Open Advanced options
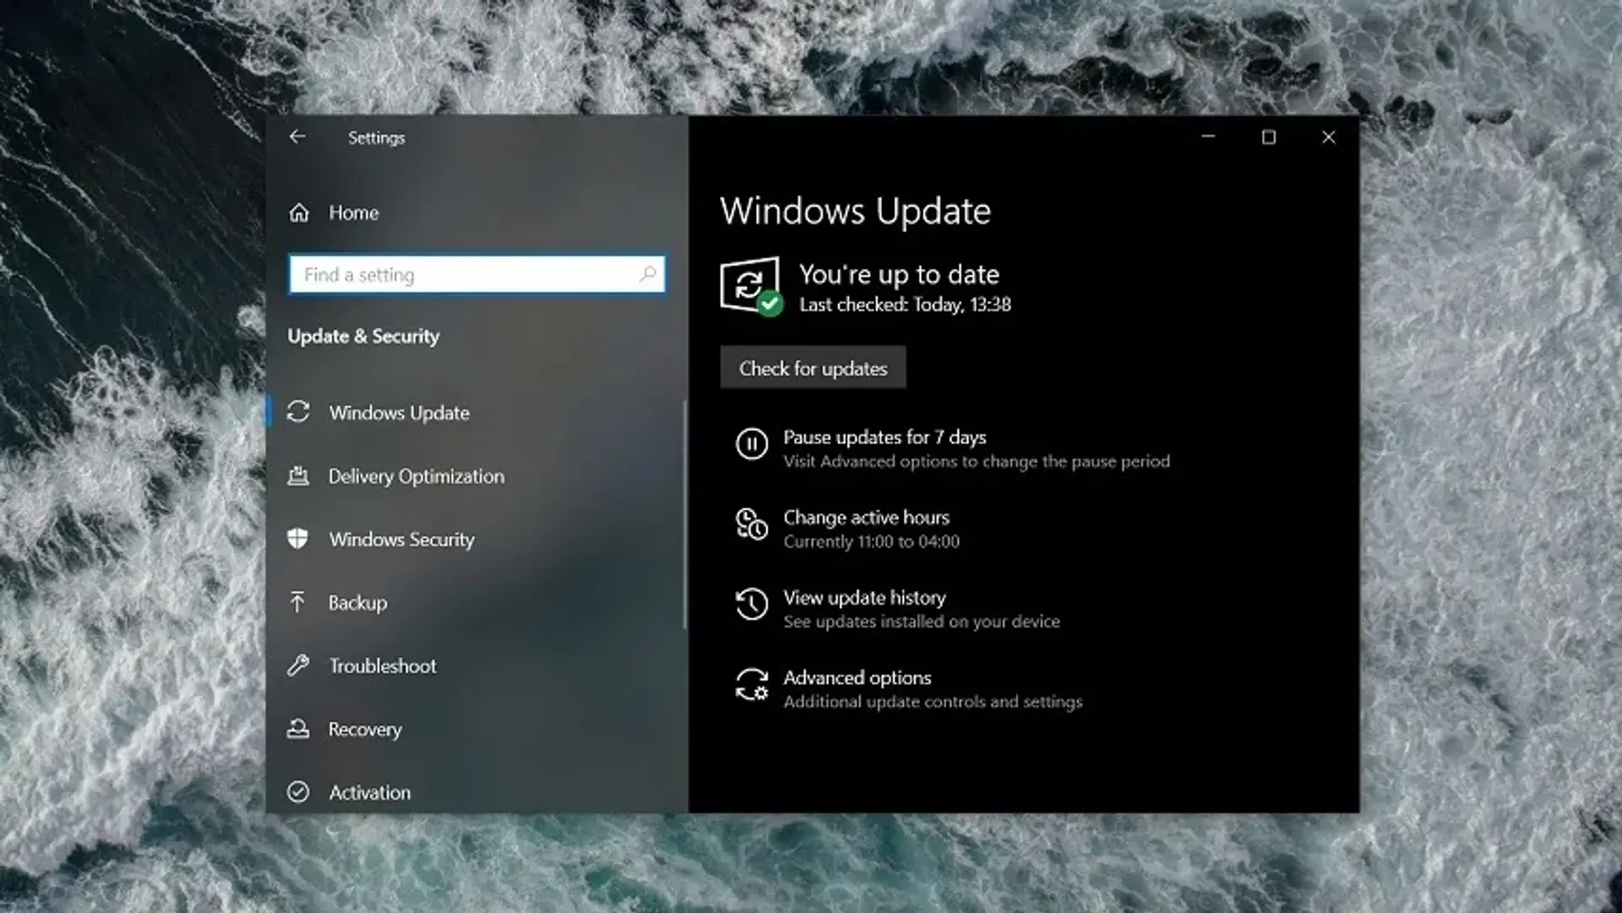The width and height of the screenshot is (1622, 913). coord(857,678)
